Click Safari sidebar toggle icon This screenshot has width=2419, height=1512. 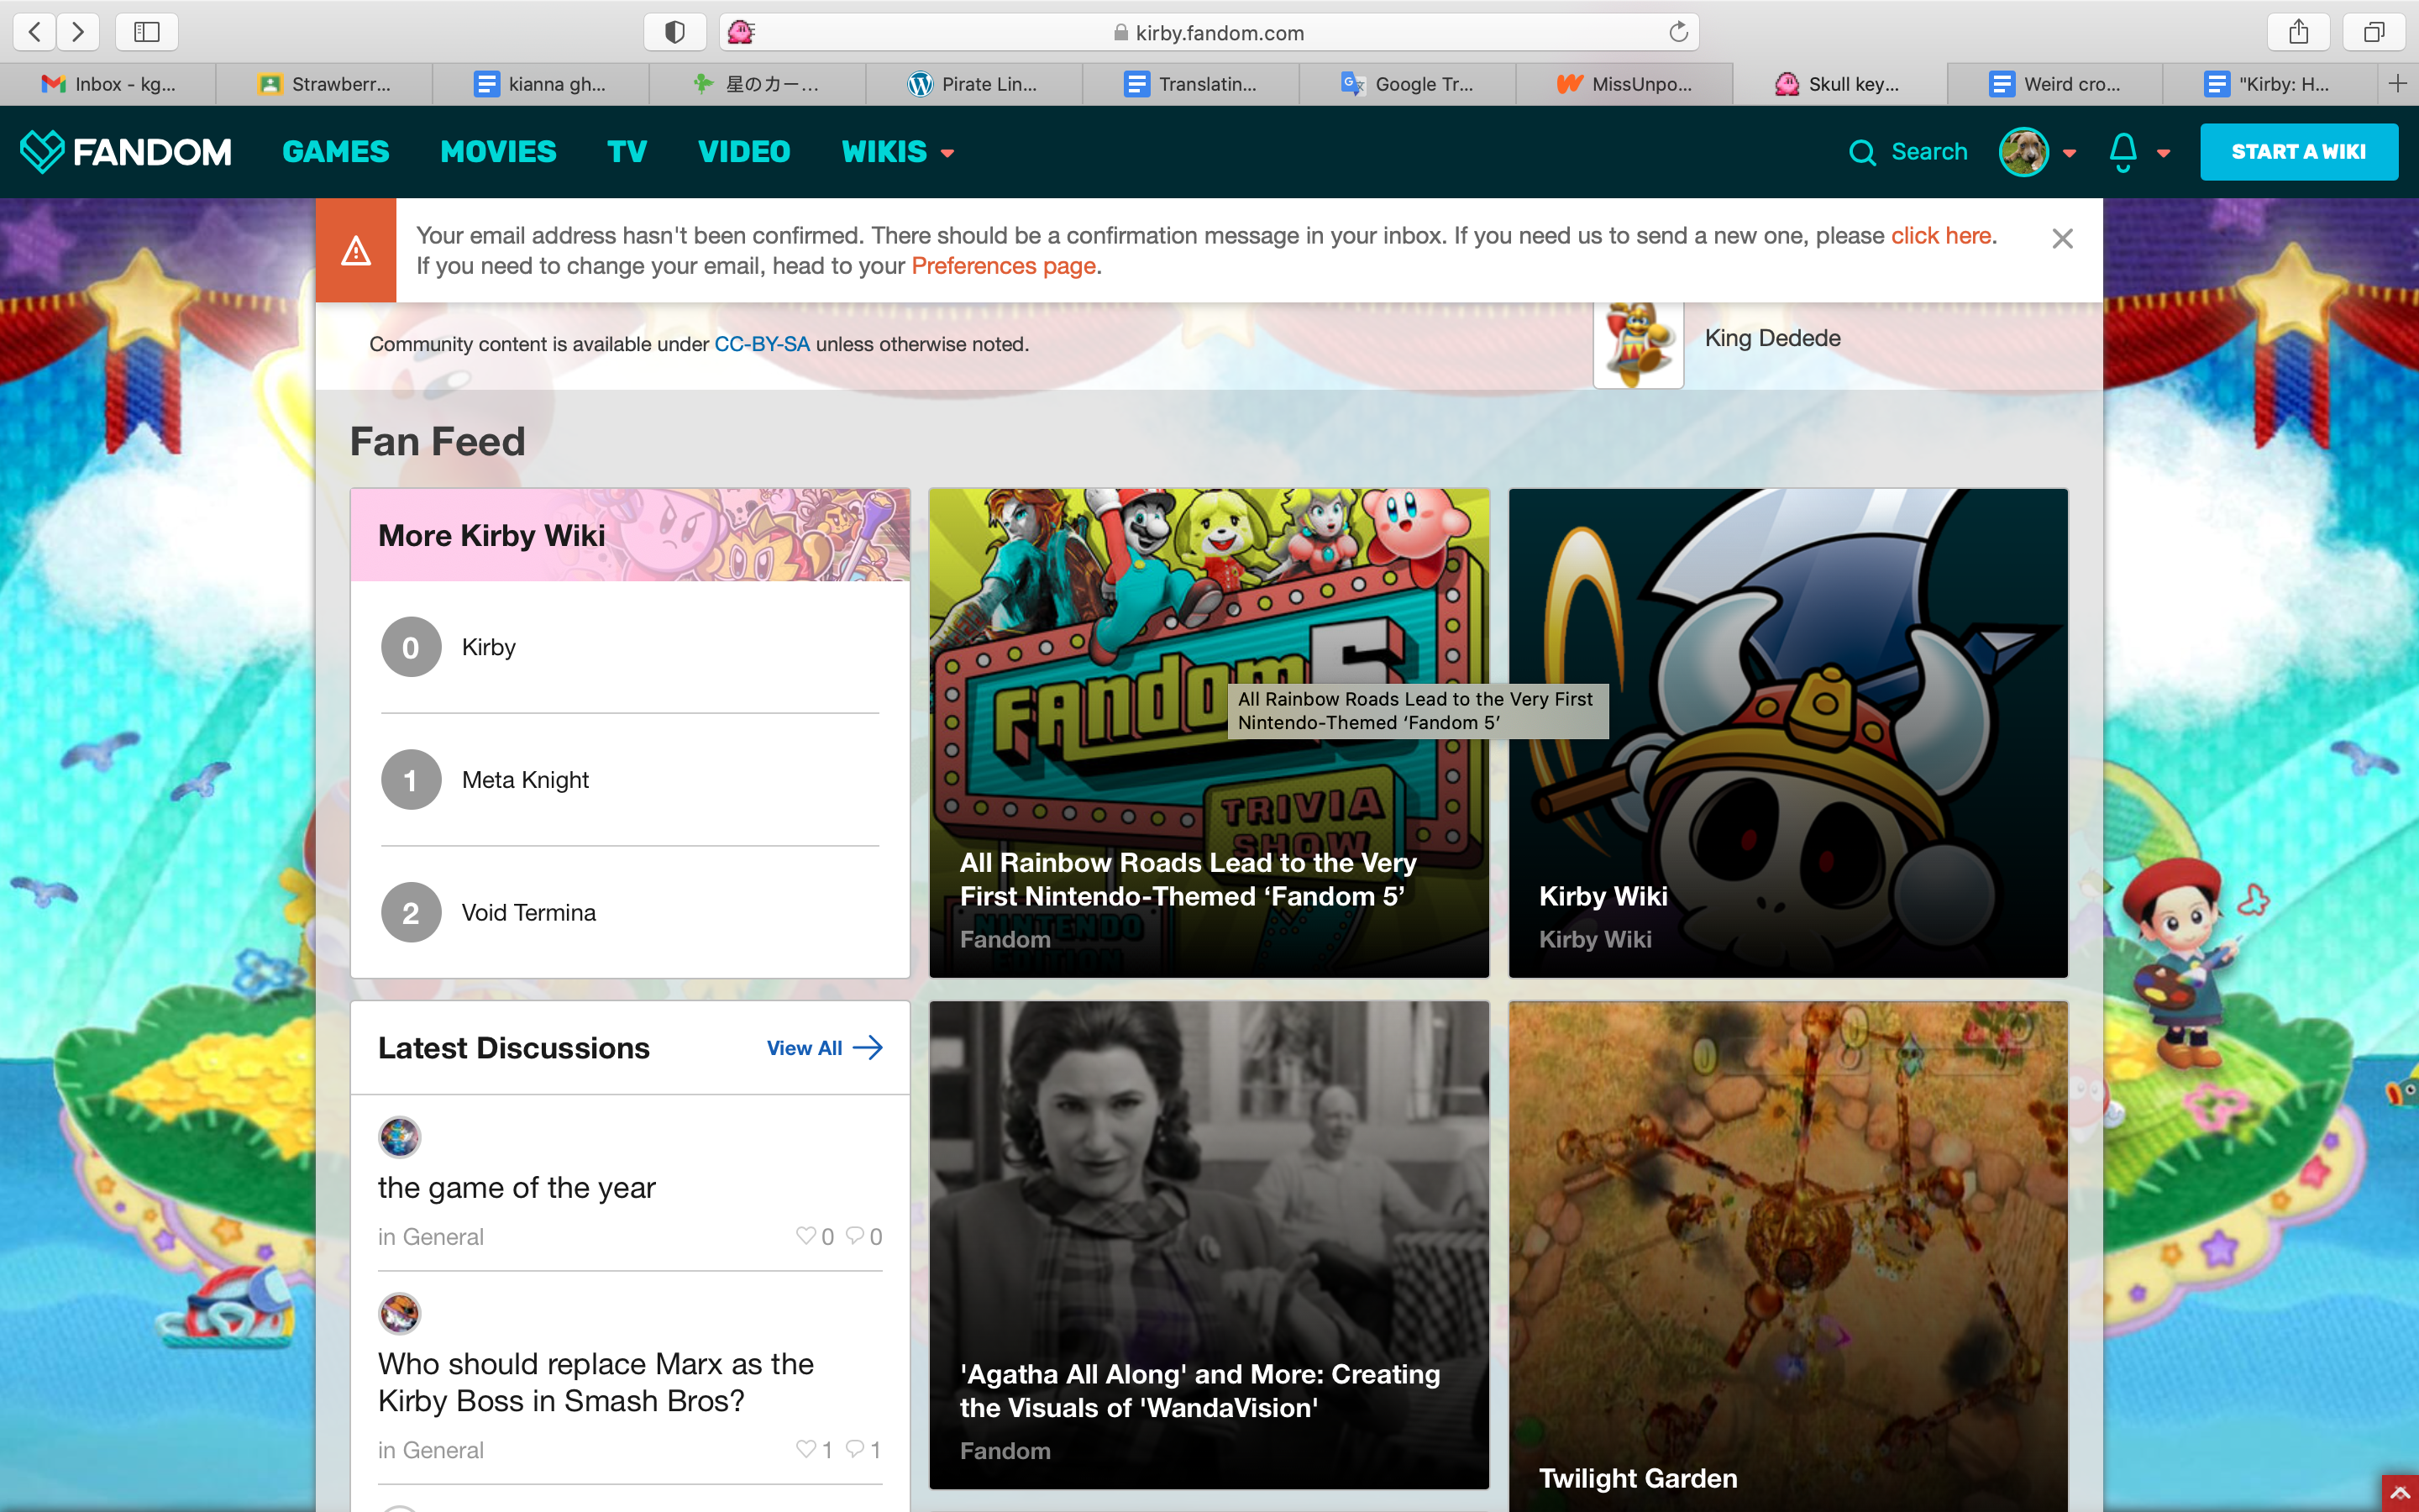coord(147,32)
